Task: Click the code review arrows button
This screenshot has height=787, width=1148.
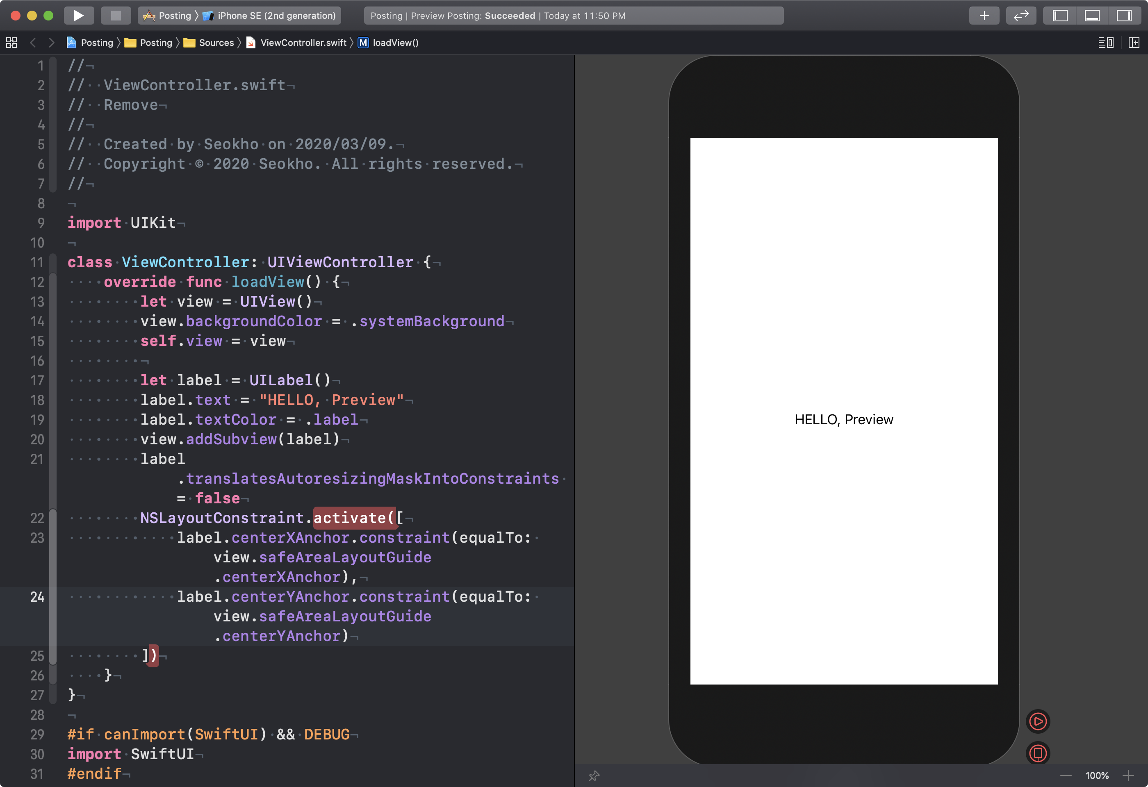Action: [x=1020, y=15]
